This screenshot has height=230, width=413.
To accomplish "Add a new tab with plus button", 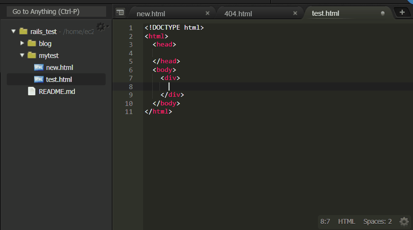I will click(402, 12).
